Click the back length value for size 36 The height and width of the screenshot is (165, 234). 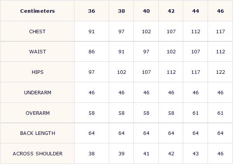pyautogui.click(x=92, y=133)
